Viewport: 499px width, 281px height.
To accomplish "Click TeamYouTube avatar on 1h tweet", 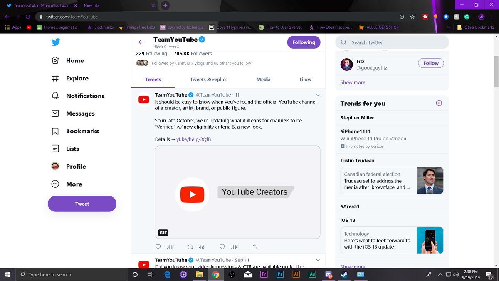I will click(x=143, y=99).
